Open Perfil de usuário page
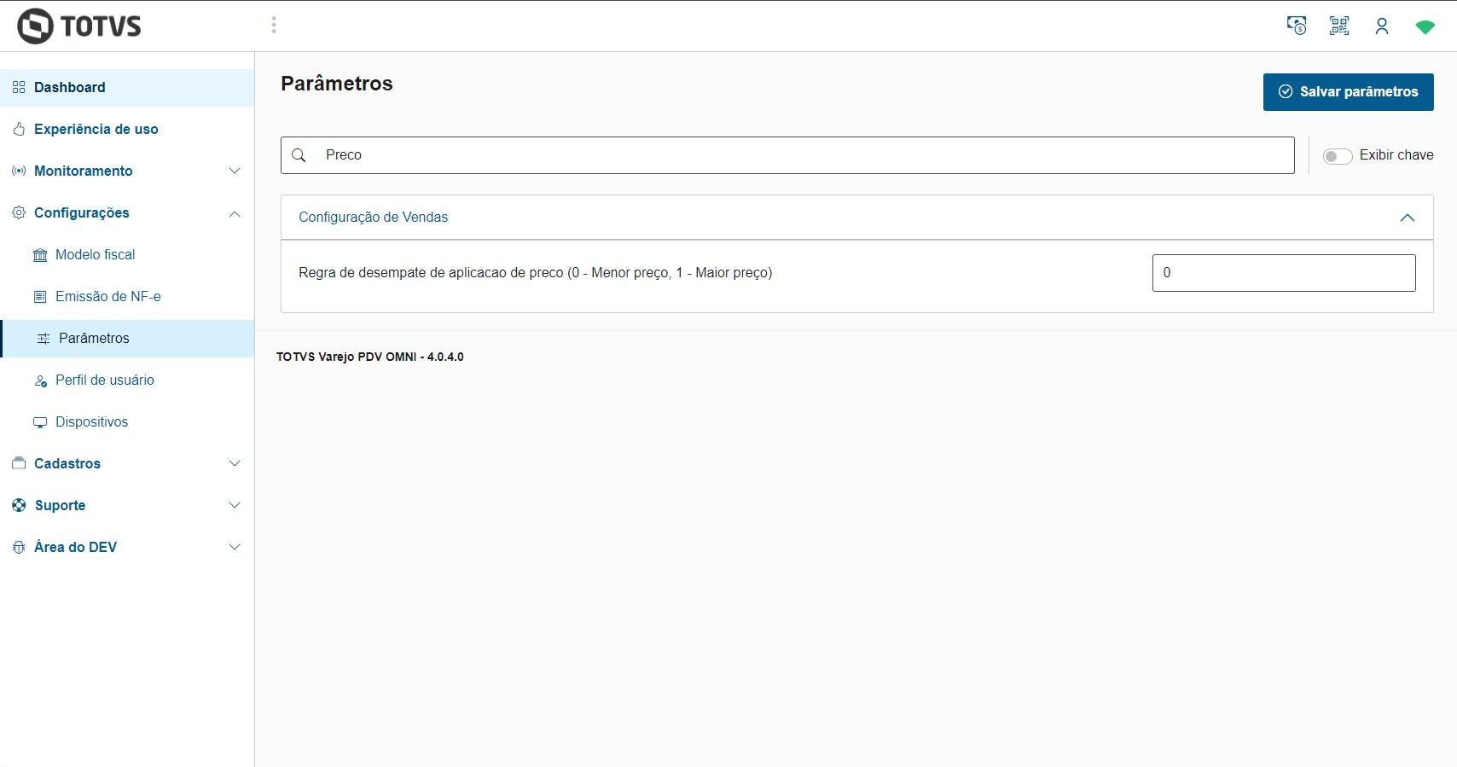Screen dimensions: 1457x767 click(127, 380)
